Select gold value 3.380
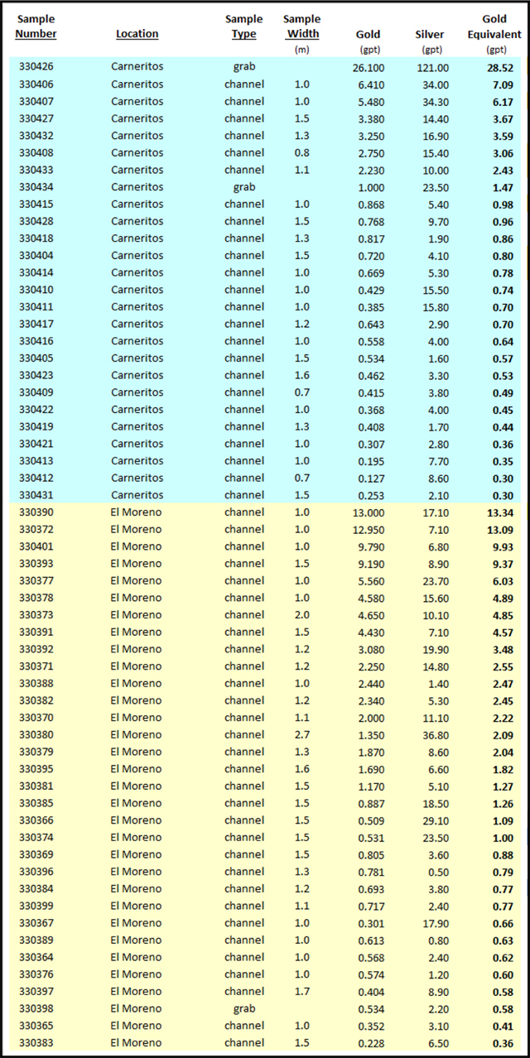 tap(371, 118)
